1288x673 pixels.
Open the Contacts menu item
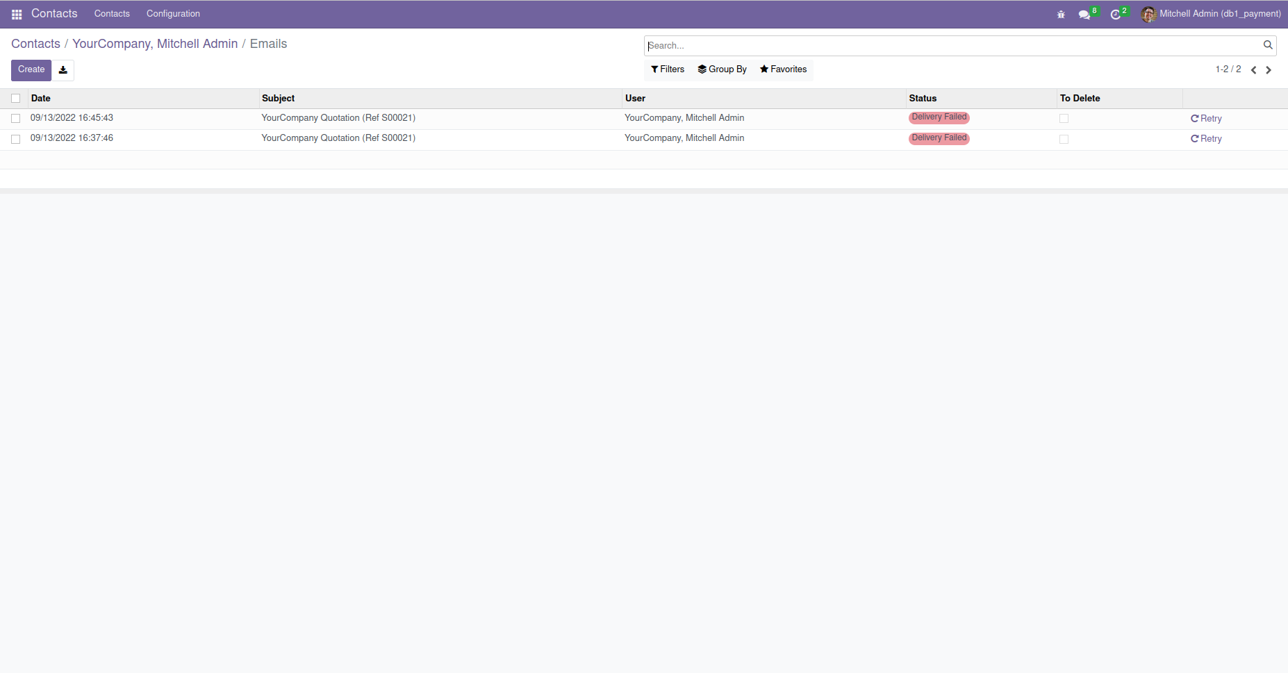[112, 14]
